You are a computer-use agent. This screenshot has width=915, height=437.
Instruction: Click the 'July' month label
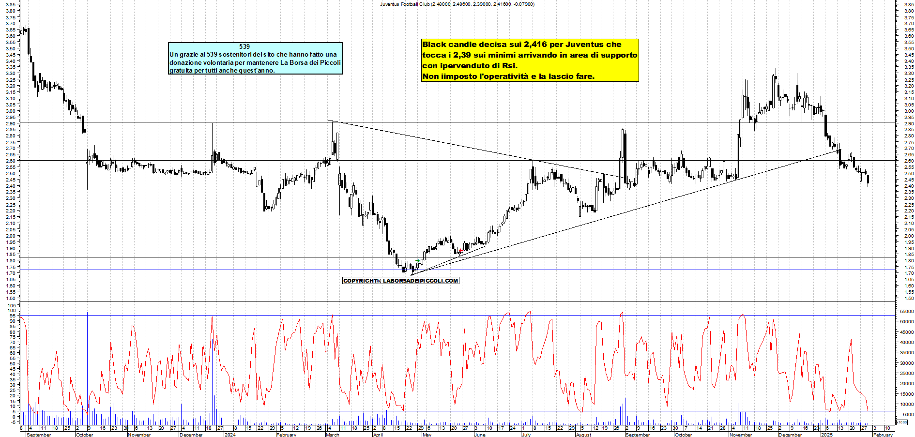[526, 435]
